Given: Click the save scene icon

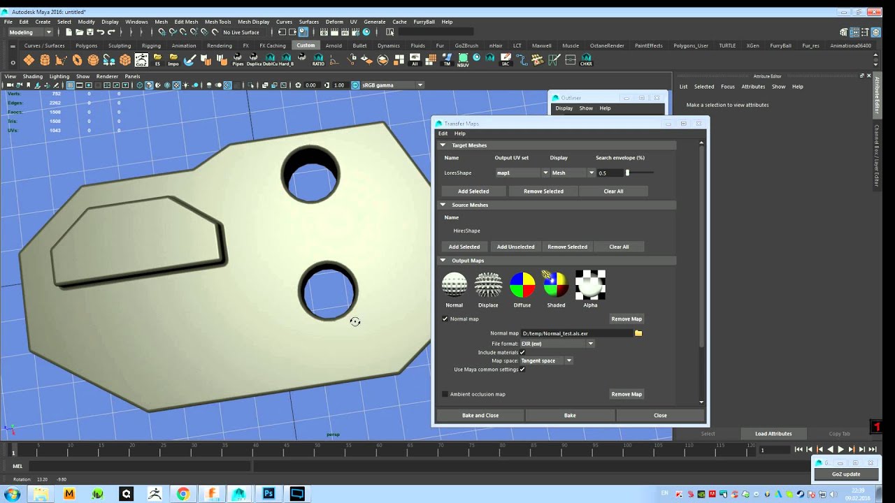Looking at the screenshot, I should (x=90, y=32).
